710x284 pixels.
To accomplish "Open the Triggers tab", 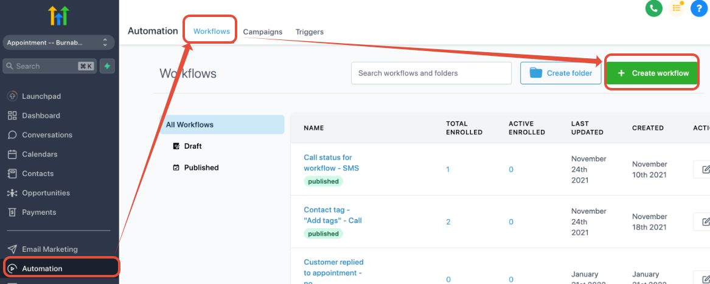I will pyautogui.click(x=310, y=32).
